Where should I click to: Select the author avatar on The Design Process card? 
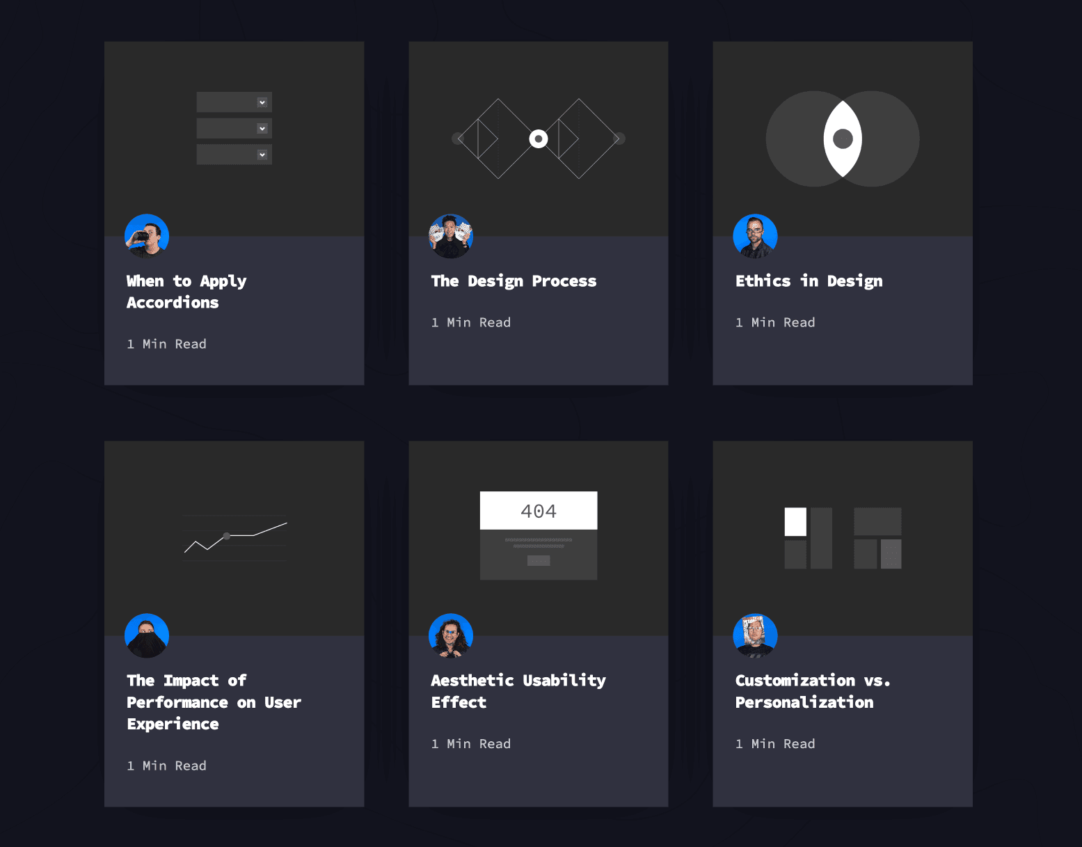451,235
